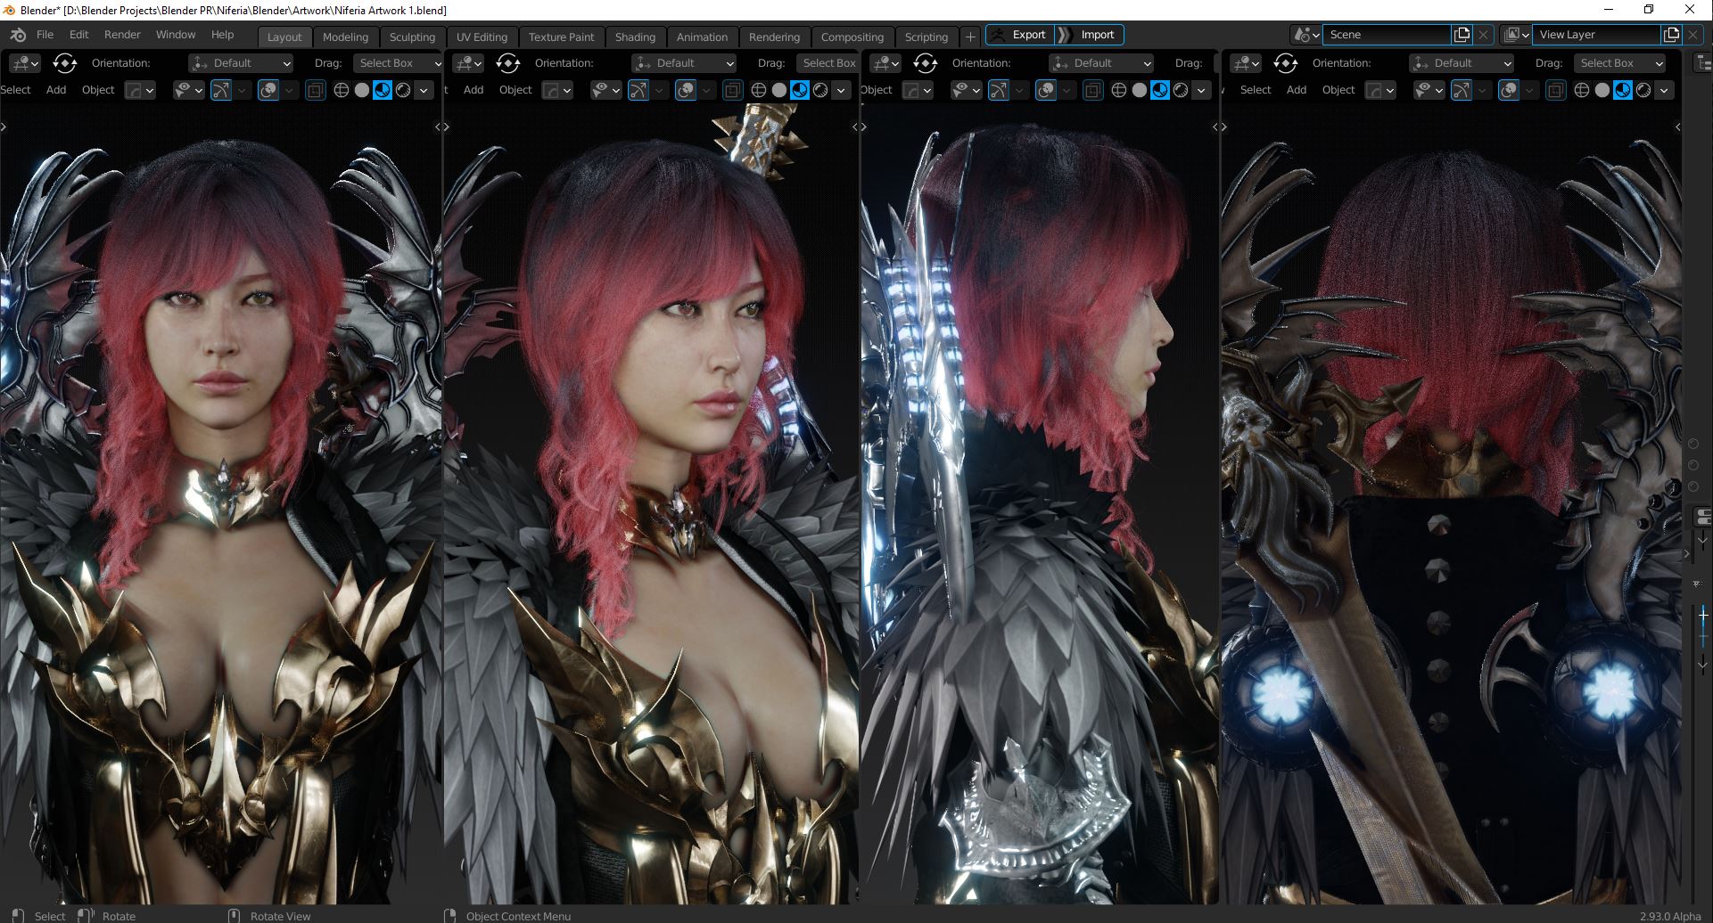Click editor type icon in side-profile viewport

coord(885,63)
